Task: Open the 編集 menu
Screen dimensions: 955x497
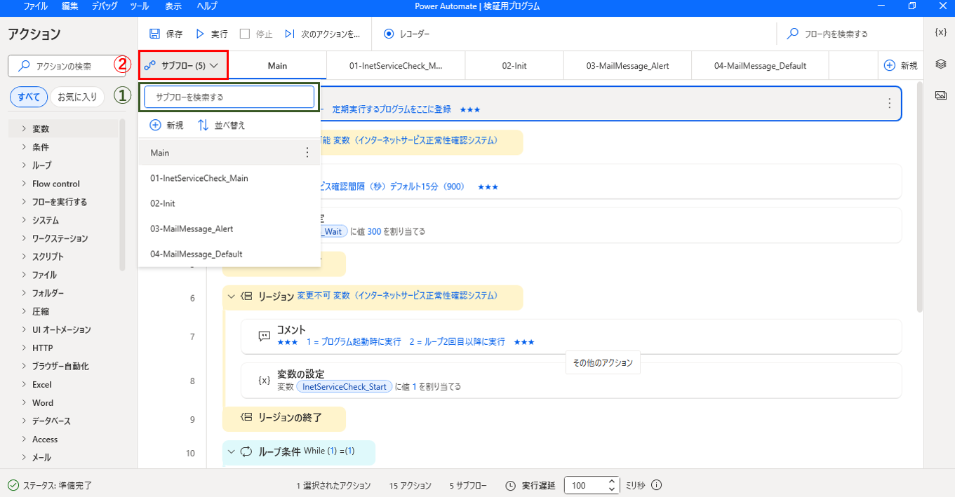Action: click(69, 6)
